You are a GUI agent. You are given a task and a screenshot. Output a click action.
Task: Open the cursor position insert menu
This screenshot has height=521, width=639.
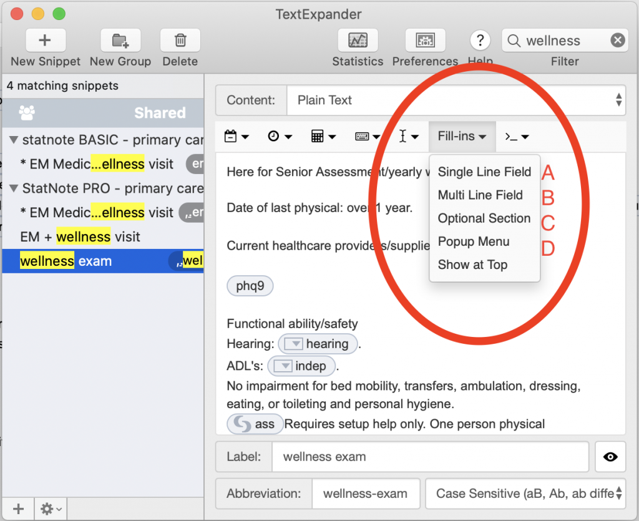pyautogui.click(x=408, y=136)
